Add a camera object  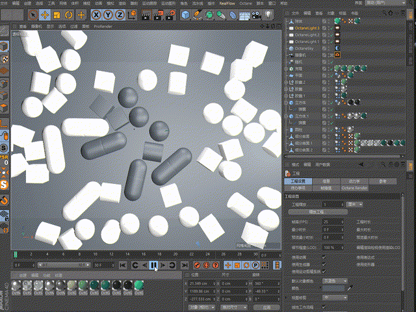pos(256,15)
